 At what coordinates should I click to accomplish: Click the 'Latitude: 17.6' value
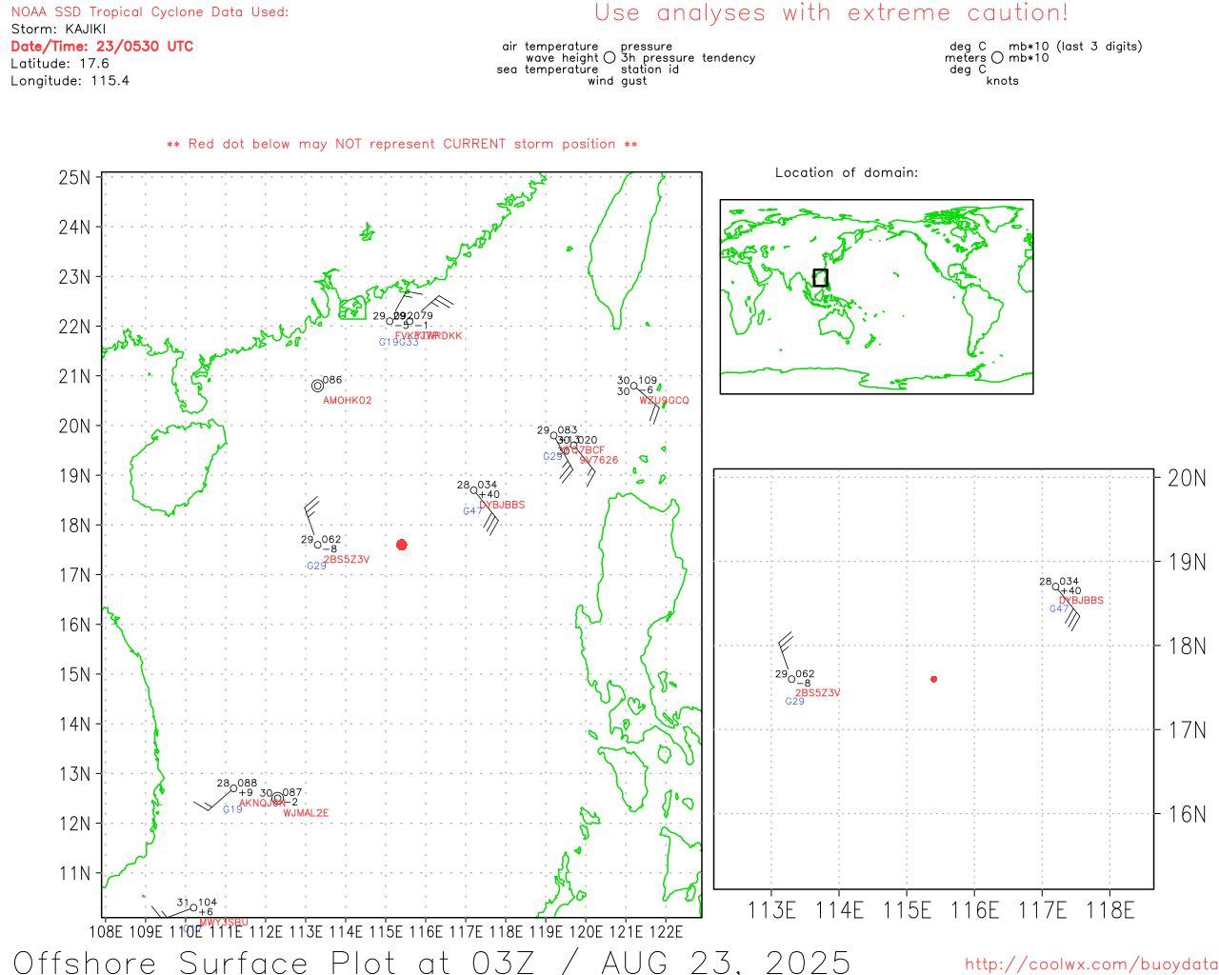pyautogui.click(x=60, y=64)
